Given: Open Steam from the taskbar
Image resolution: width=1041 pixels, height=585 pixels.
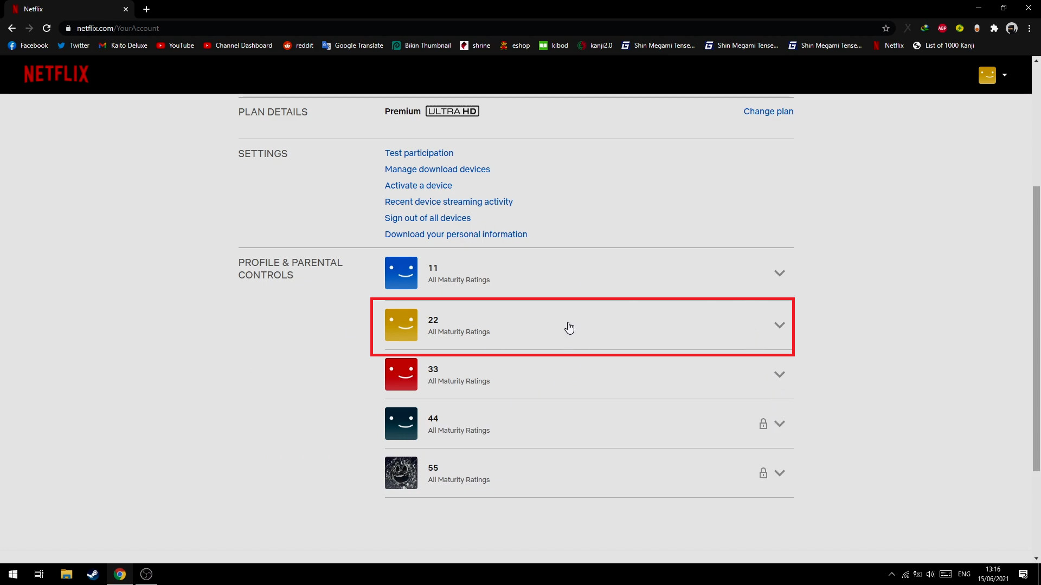Looking at the screenshot, I should click(x=93, y=574).
